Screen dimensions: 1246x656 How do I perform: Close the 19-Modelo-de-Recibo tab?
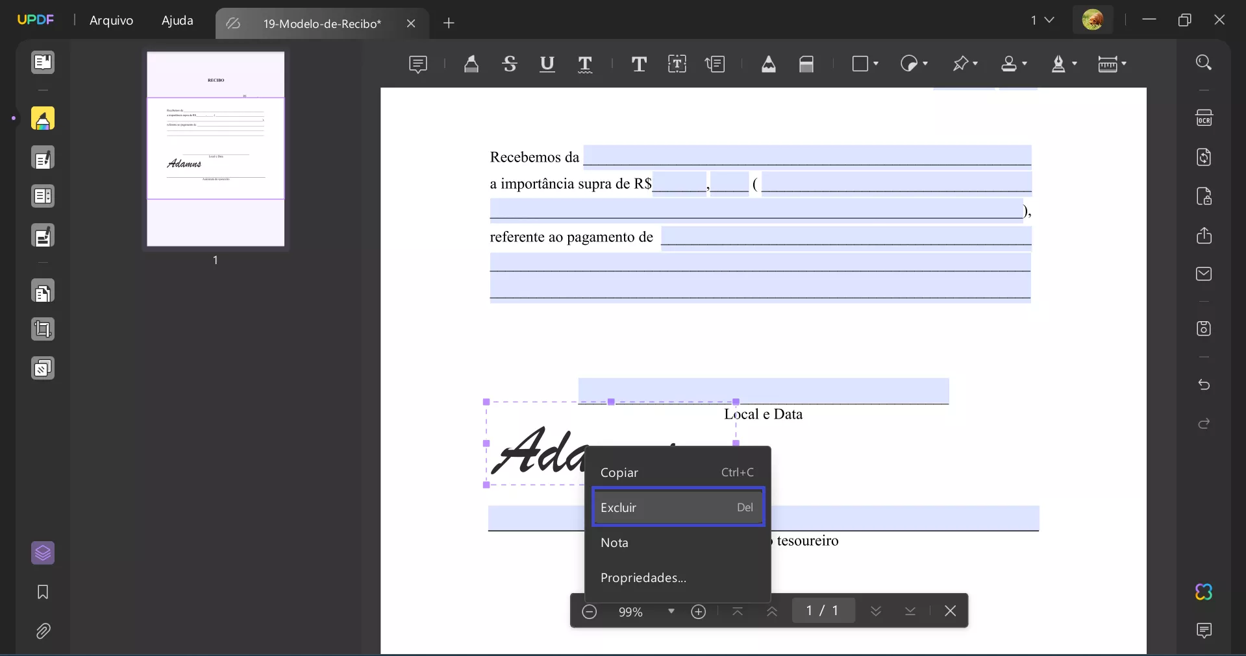(x=411, y=23)
